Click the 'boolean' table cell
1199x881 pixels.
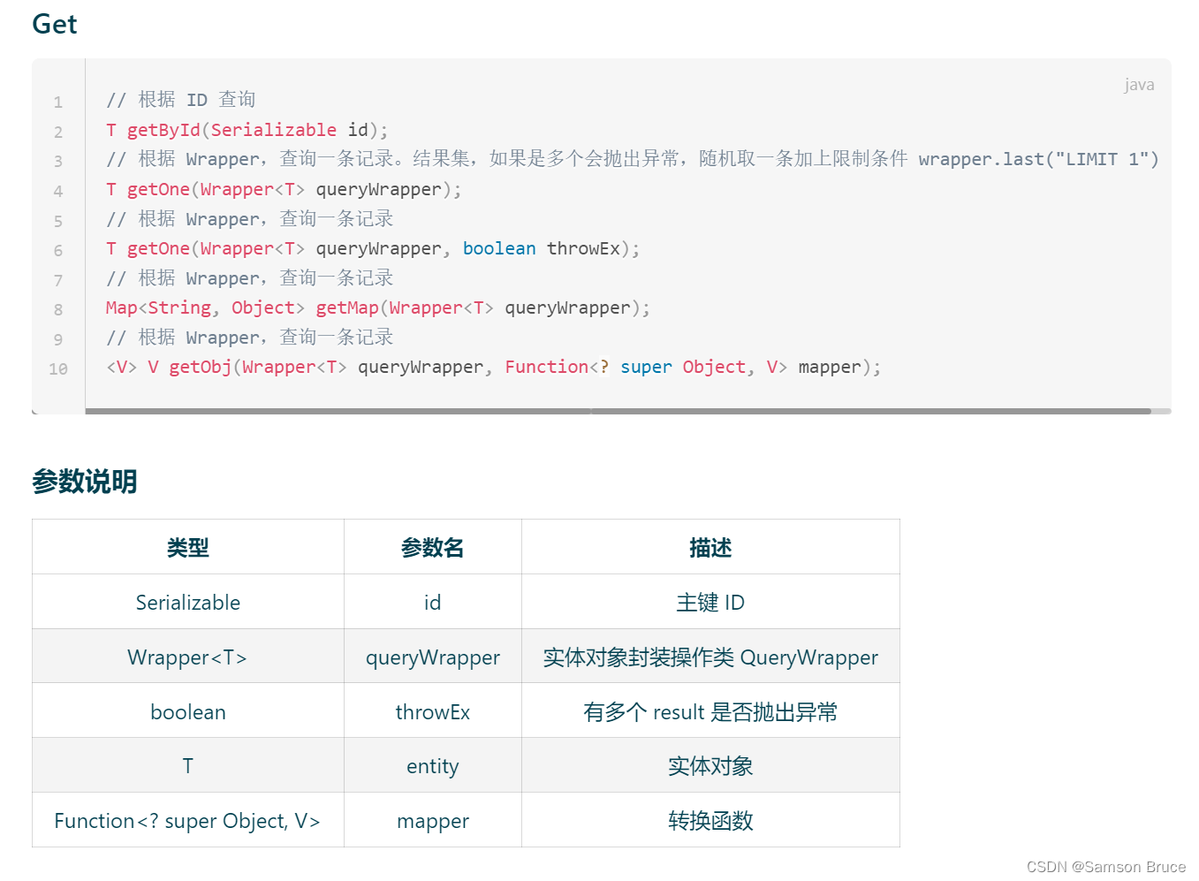(188, 711)
